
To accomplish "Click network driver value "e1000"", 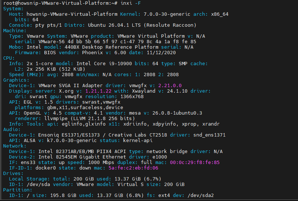I will pyautogui.click(x=160, y=157).
